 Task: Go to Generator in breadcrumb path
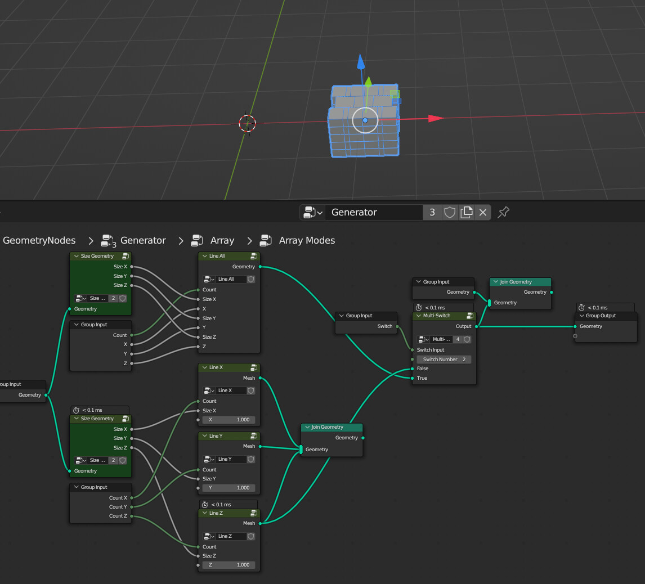click(x=143, y=240)
